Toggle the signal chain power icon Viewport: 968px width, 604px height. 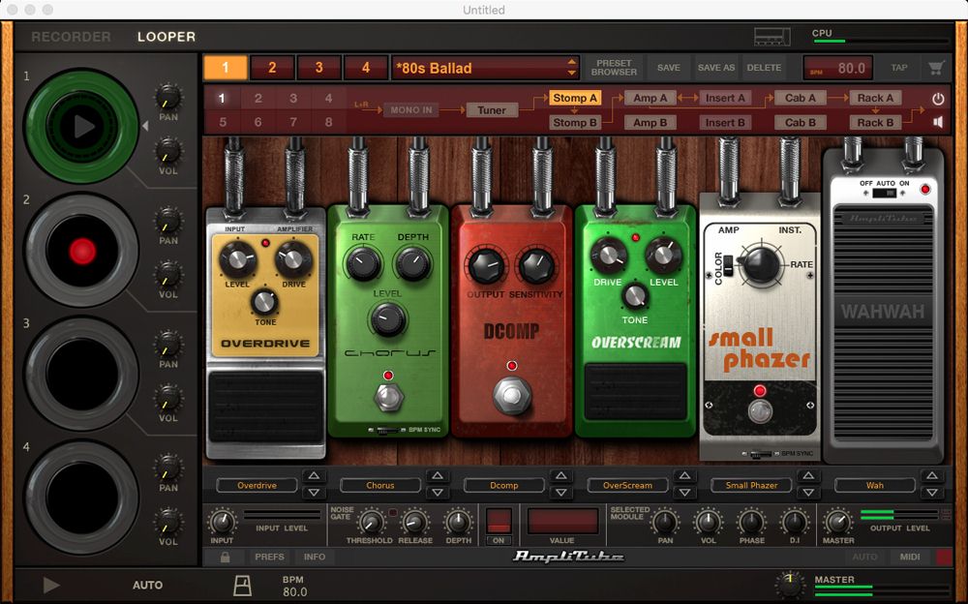coord(937,99)
